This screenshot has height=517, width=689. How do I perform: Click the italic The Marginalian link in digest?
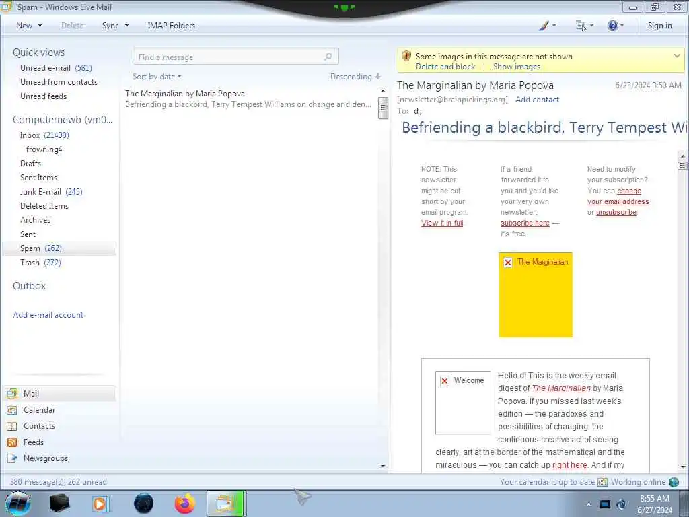(561, 388)
